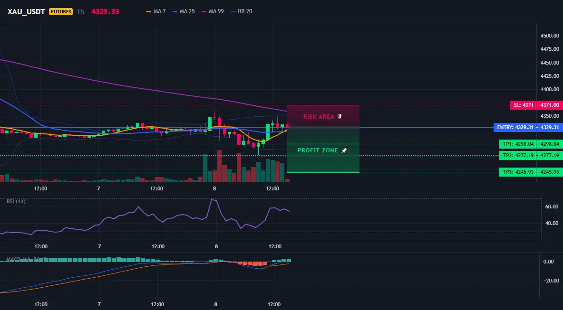Click the yellow FUTURES badge
Image resolution: width=563 pixels, height=310 pixels.
(61, 11)
